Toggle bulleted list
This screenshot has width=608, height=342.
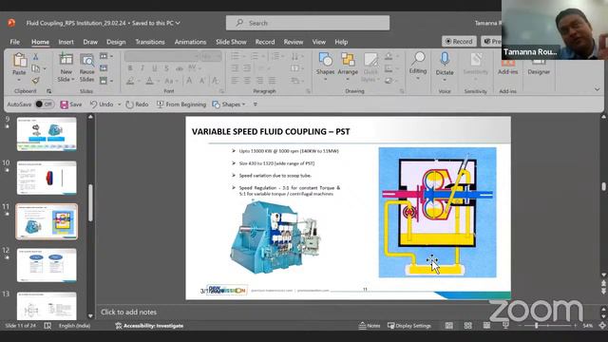pos(235,57)
